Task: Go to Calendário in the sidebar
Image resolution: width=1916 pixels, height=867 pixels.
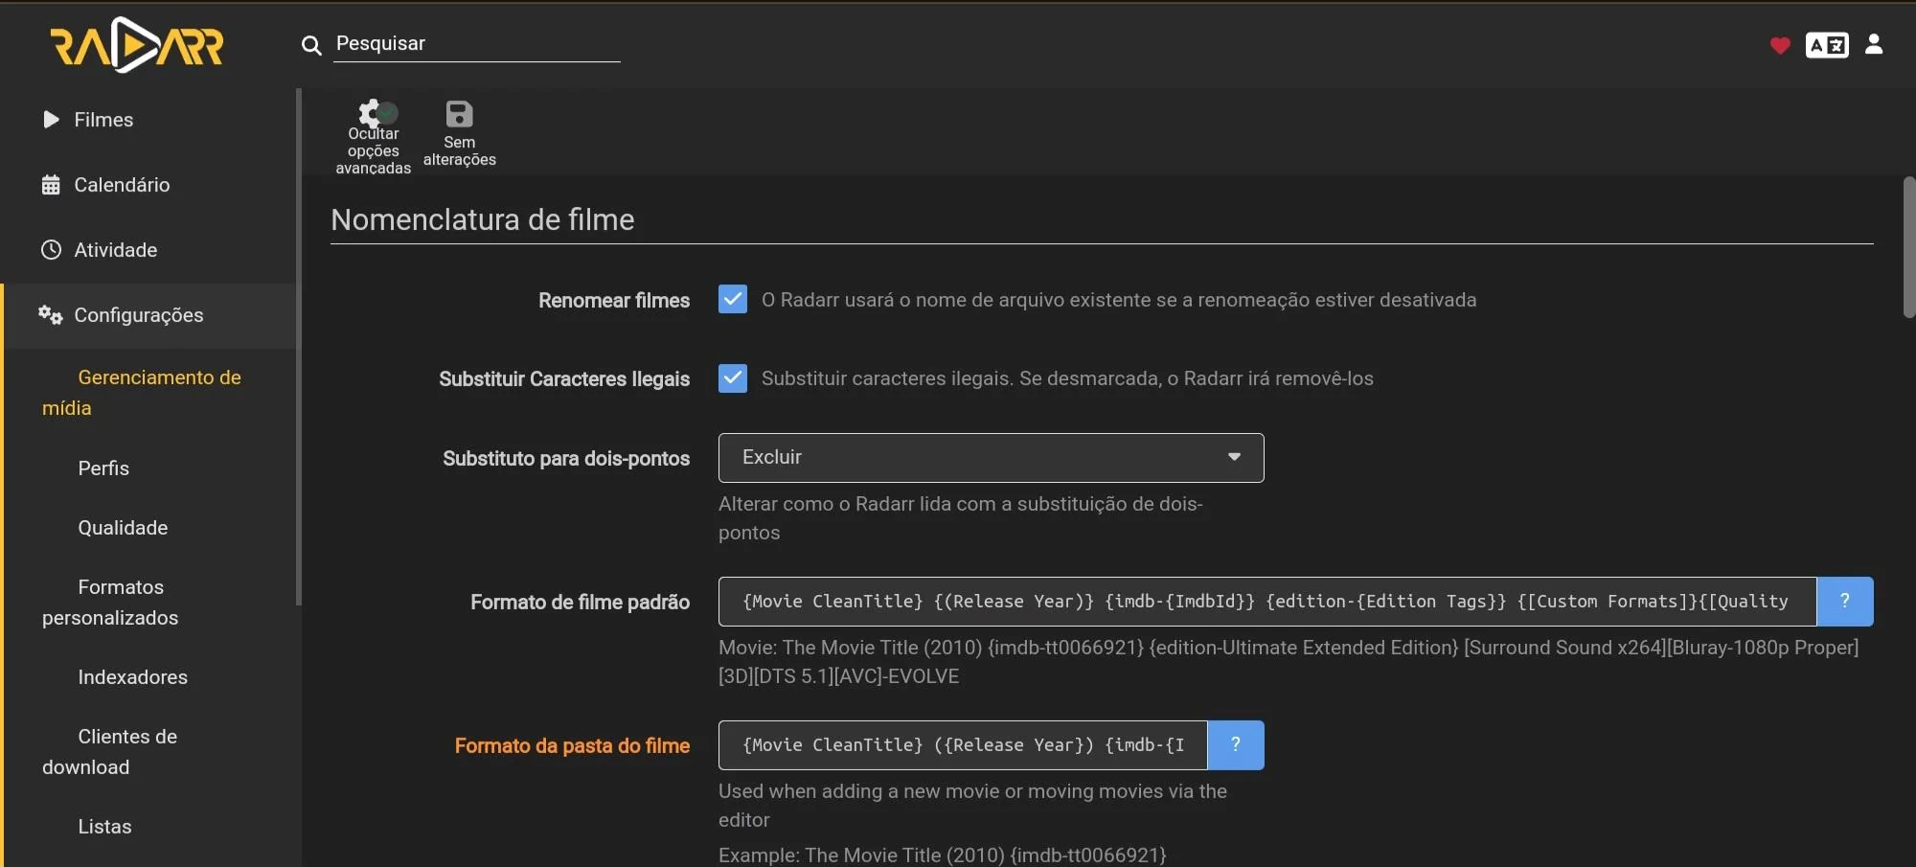Action: point(122,185)
